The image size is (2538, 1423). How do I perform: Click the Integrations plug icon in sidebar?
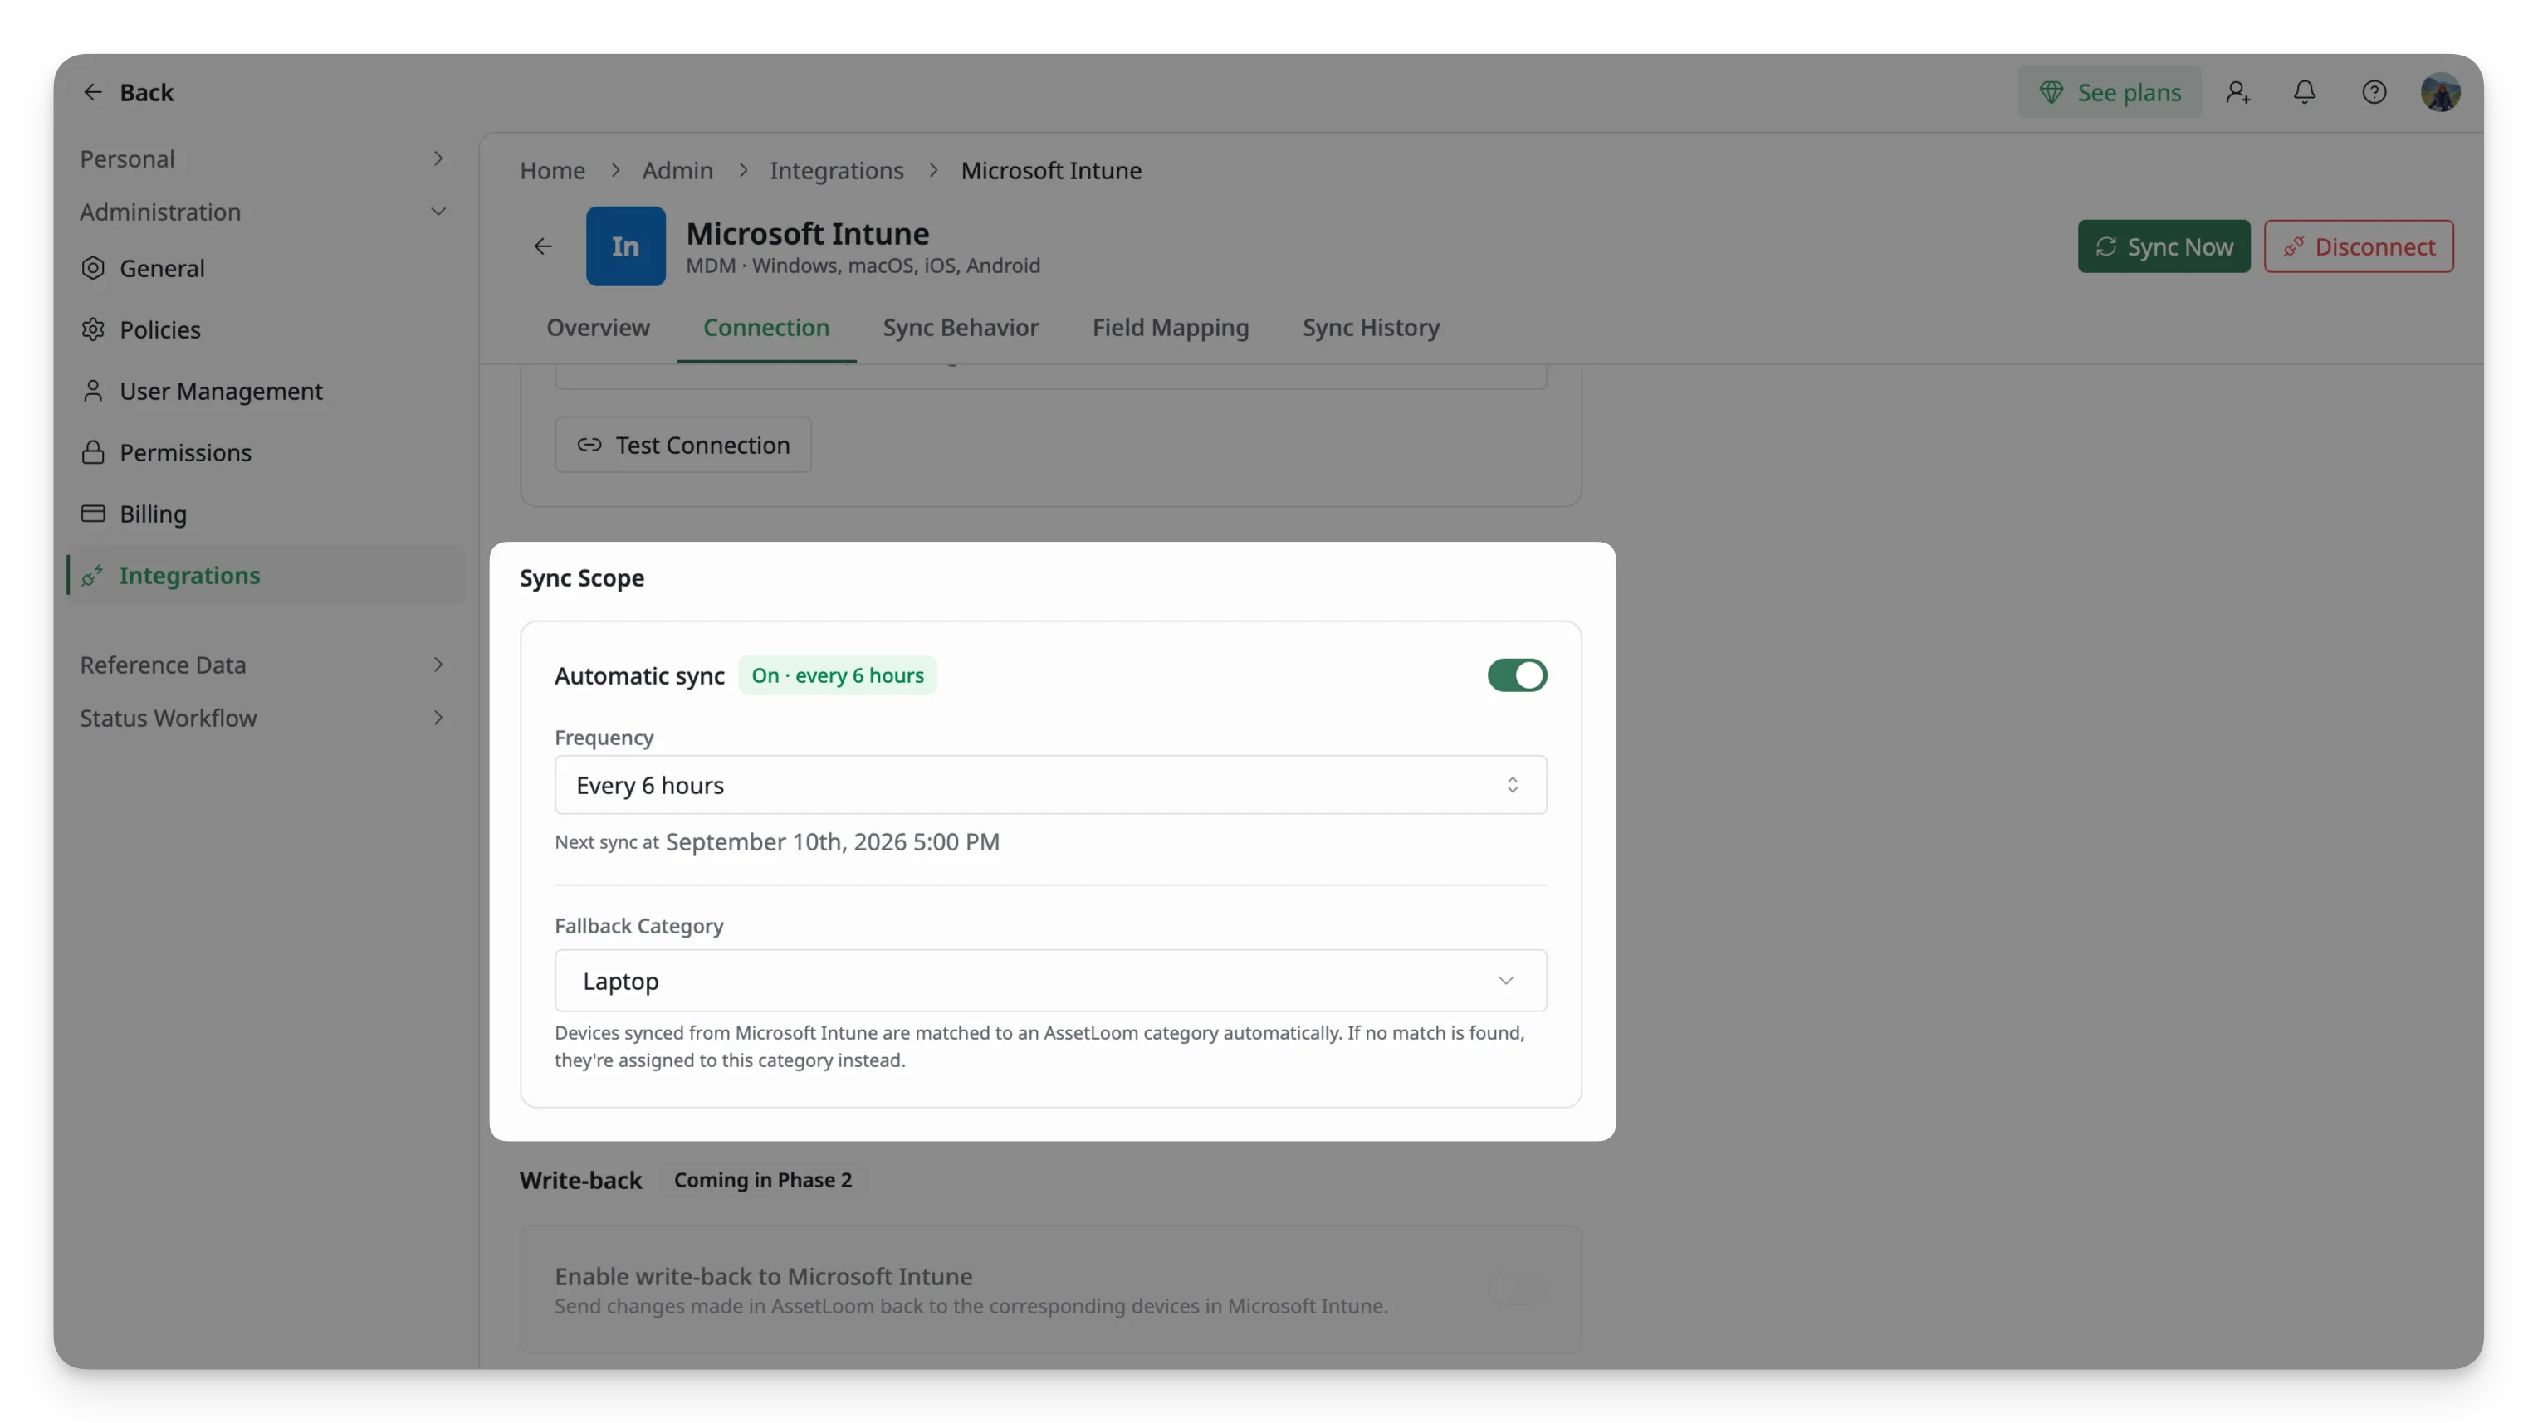pyautogui.click(x=93, y=575)
